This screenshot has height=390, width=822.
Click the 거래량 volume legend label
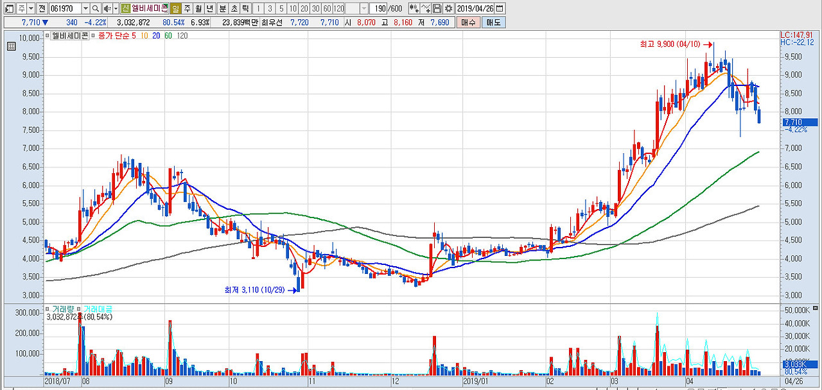[x=64, y=309]
